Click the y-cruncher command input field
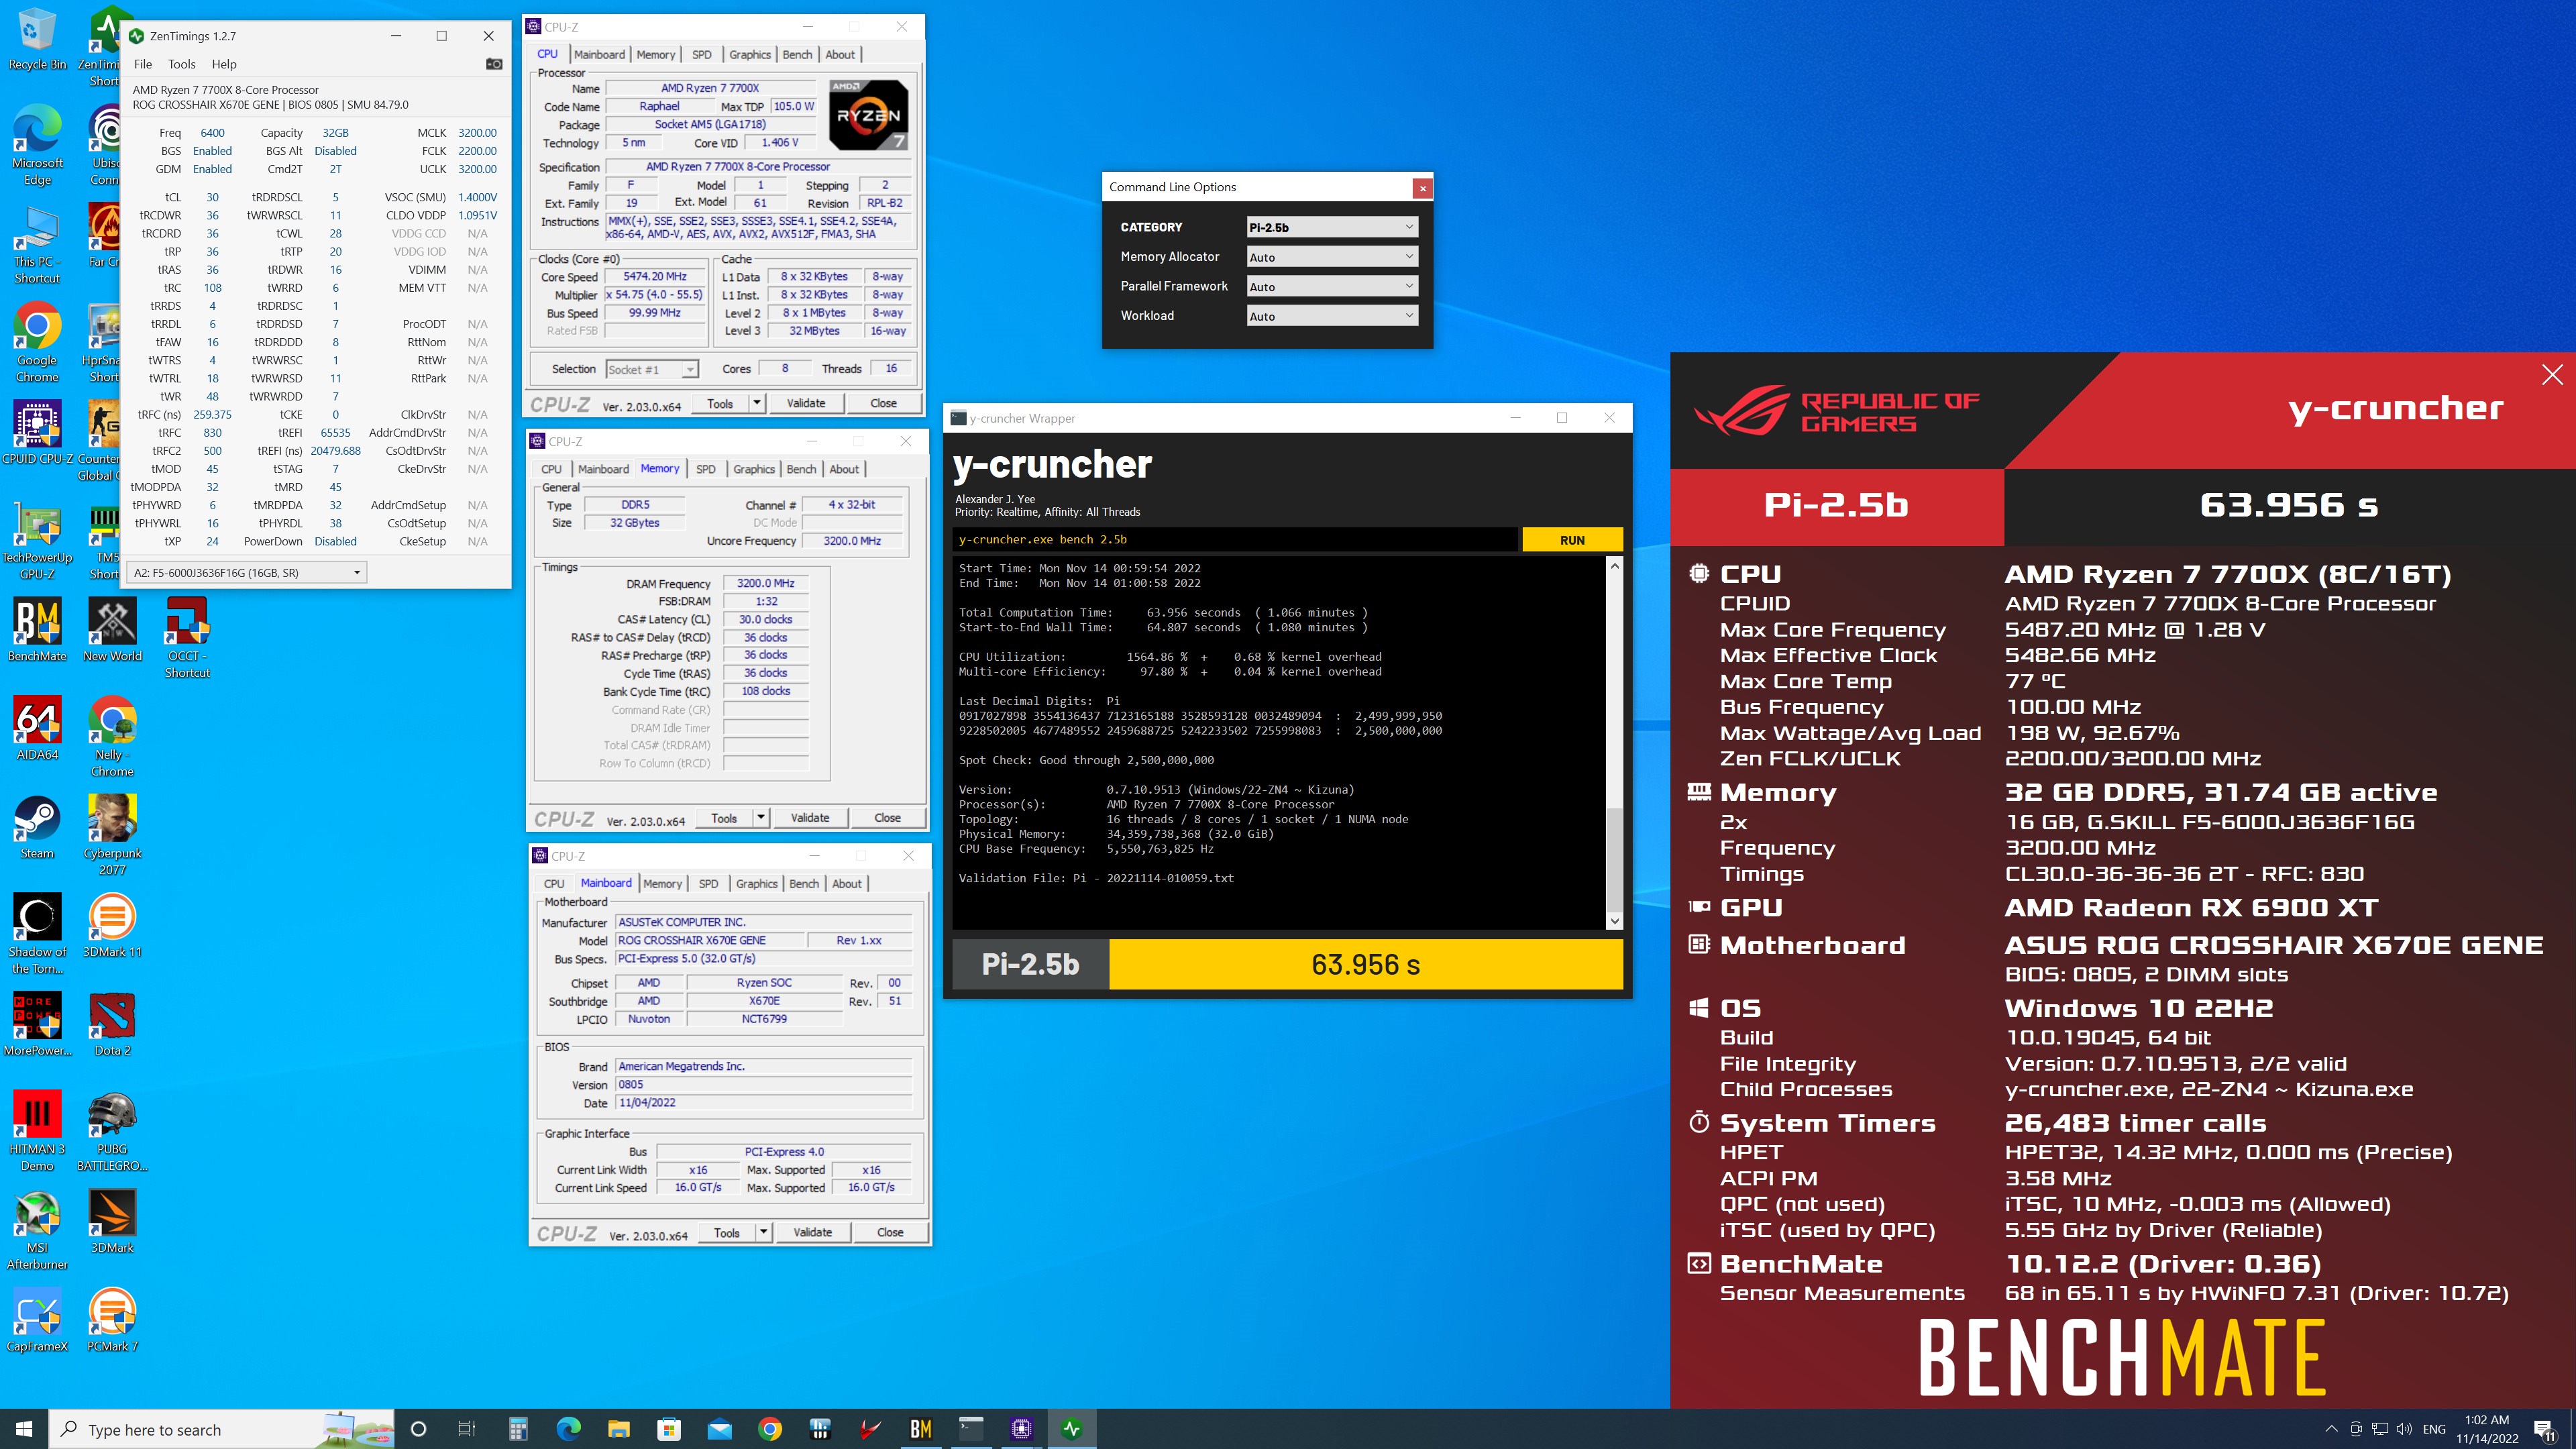Image resolution: width=2576 pixels, height=1449 pixels. pyautogui.click(x=1234, y=540)
